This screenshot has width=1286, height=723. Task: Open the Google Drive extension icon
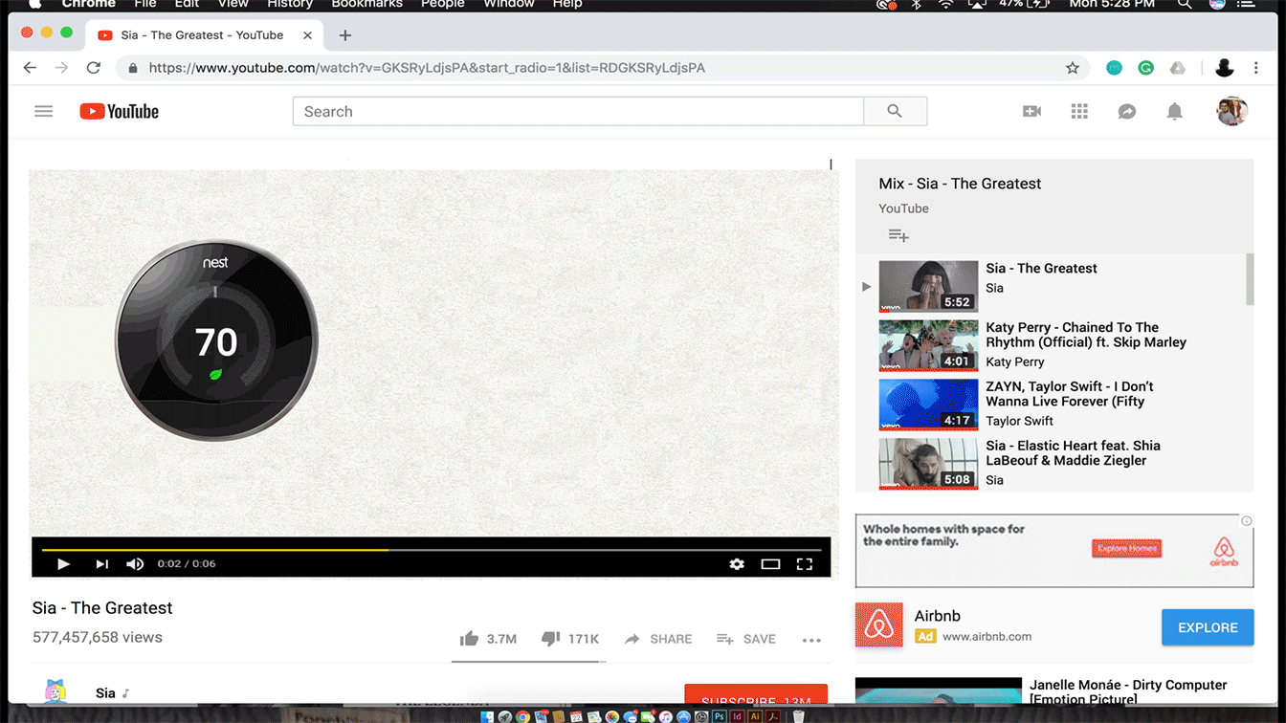pyautogui.click(x=1177, y=68)
